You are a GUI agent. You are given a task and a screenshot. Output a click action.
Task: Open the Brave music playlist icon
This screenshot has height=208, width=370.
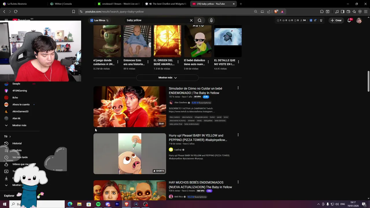(x=337, y=12)
